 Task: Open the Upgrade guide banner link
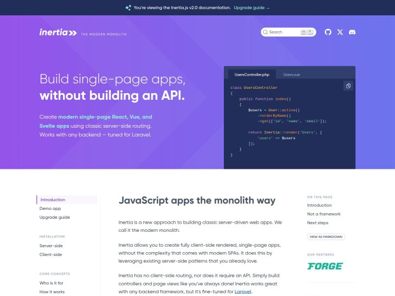coord(251,8)
